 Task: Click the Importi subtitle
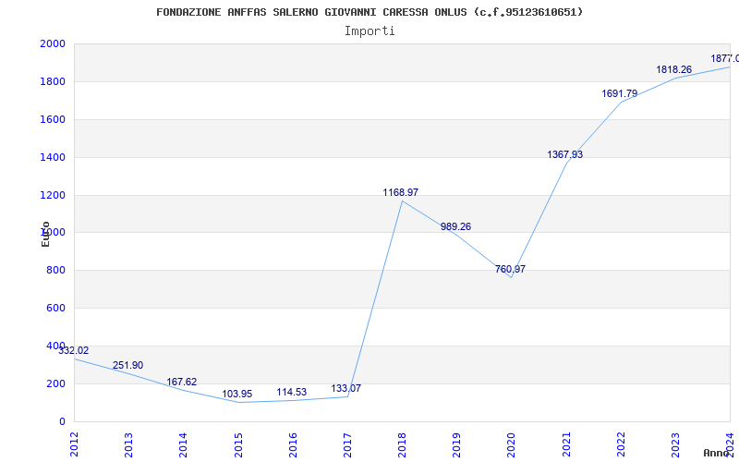(369, 31)
